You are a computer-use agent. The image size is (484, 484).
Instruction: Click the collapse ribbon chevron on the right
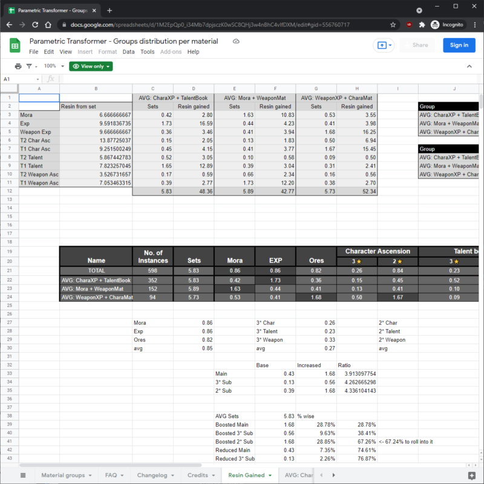470,66
